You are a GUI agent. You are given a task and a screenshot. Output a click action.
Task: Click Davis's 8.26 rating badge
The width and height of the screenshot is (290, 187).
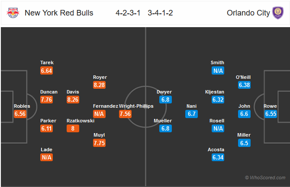pos(73,100)
